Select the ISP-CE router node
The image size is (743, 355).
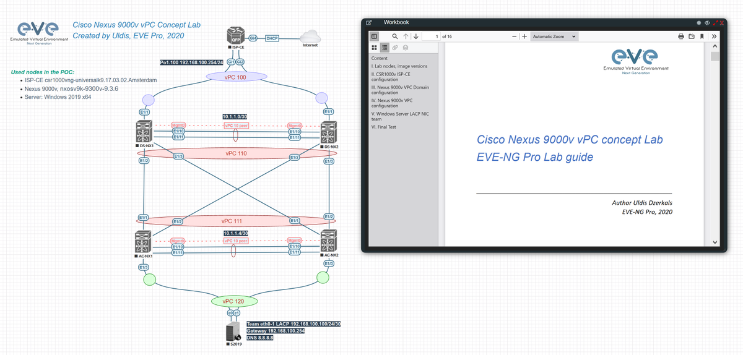coord(236,36)
